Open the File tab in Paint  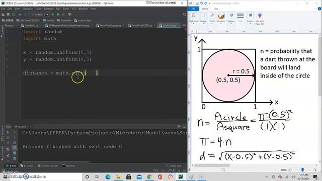click(x=193, y=9)
